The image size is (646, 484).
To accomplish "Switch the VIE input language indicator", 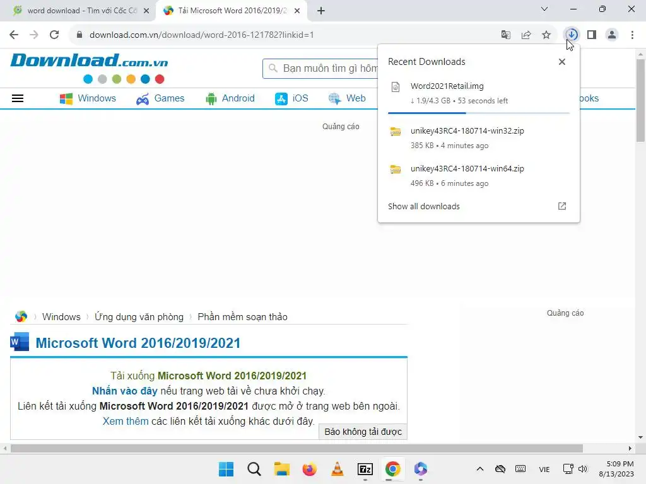I will pyautogui.click(x=544, y=469).
